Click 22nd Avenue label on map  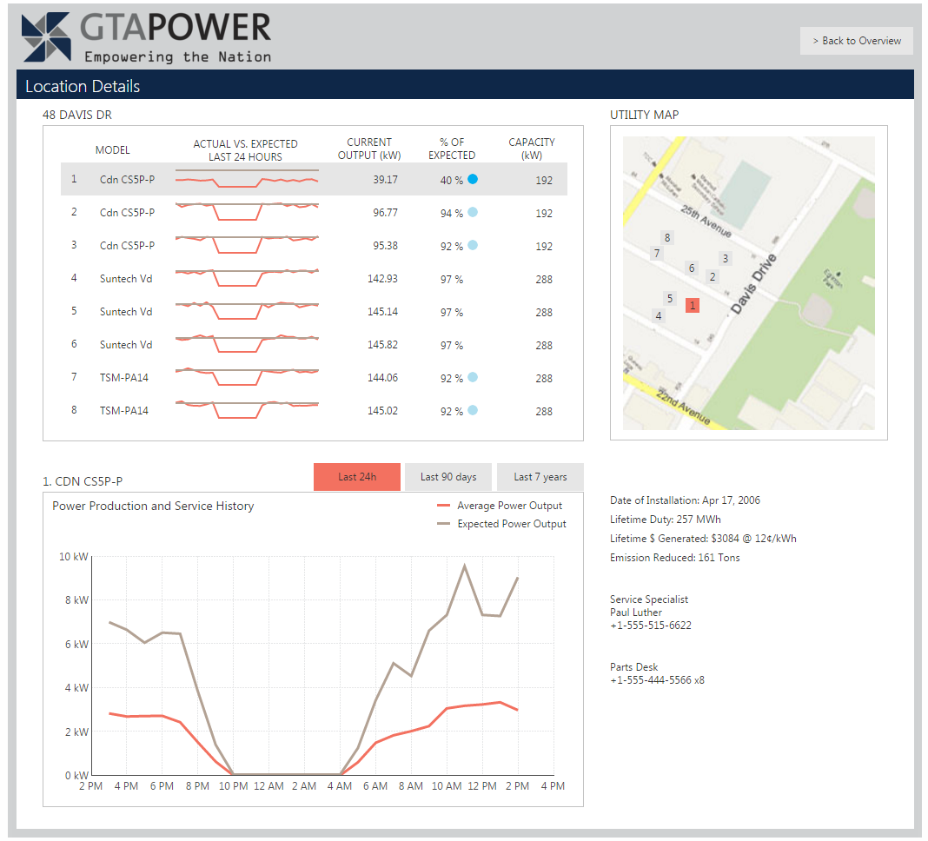pos(683,406)
